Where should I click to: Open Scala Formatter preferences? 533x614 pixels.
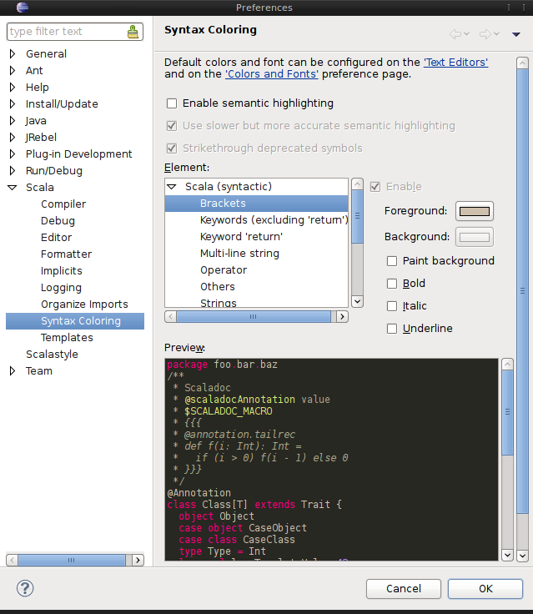[66, 254]
